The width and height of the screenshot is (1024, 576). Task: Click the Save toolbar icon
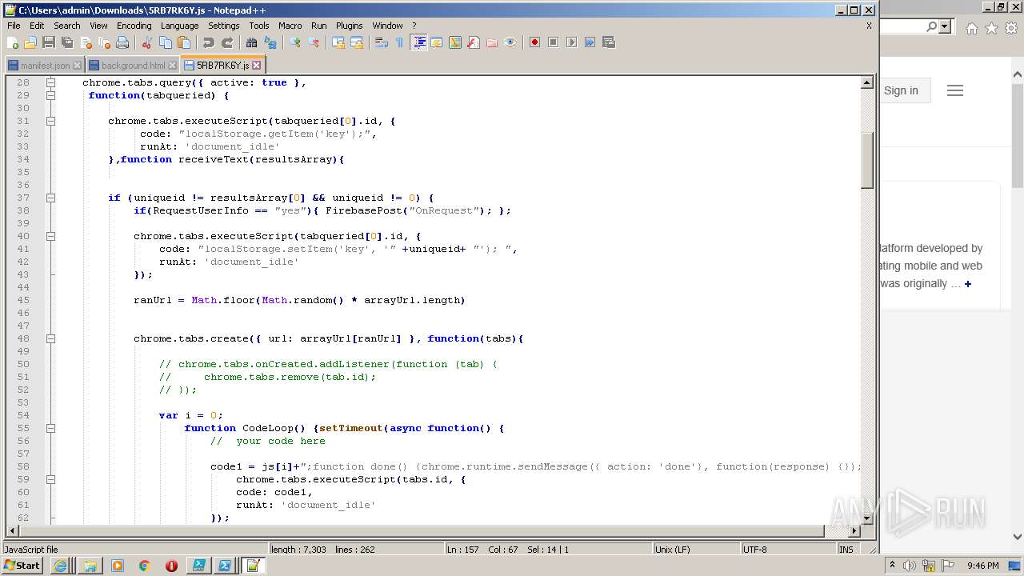click(x=48, y=42)
